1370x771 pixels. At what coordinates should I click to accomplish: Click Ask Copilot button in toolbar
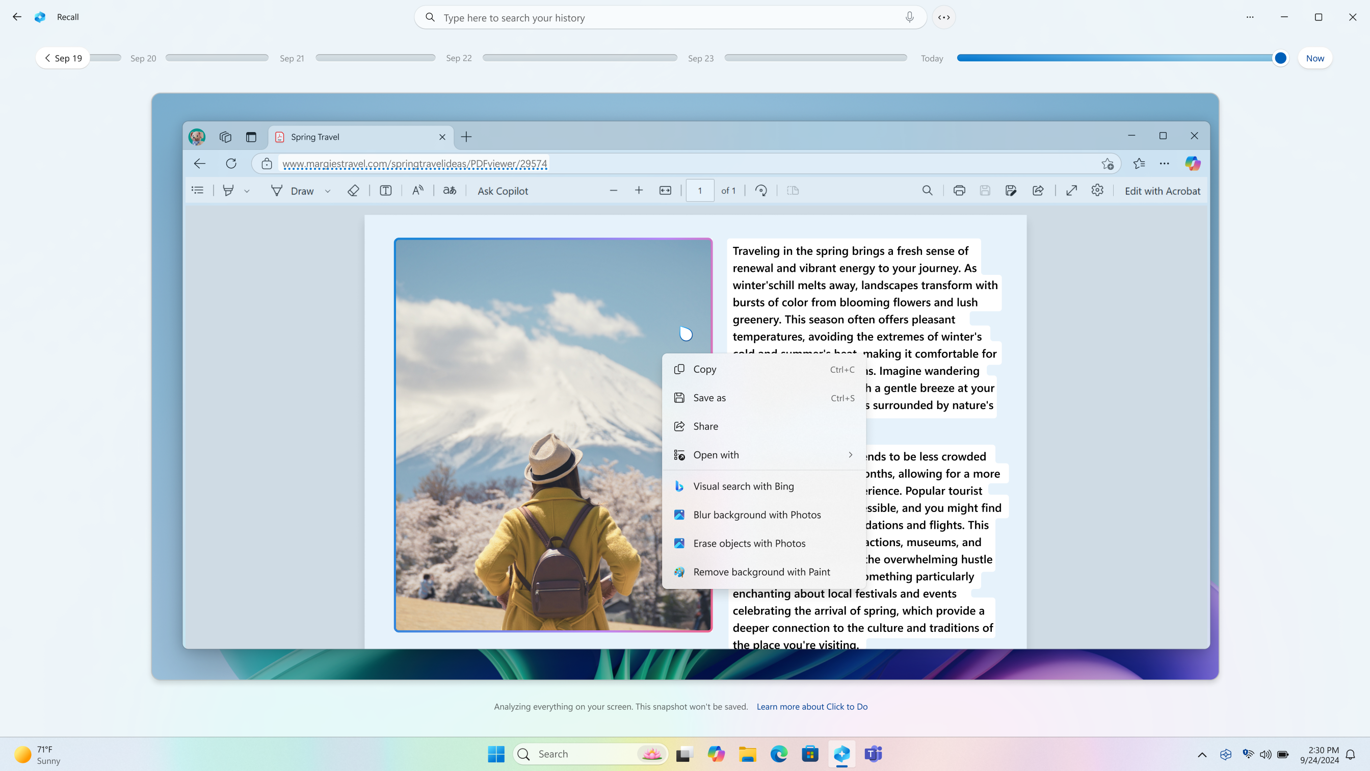(503, 191)
